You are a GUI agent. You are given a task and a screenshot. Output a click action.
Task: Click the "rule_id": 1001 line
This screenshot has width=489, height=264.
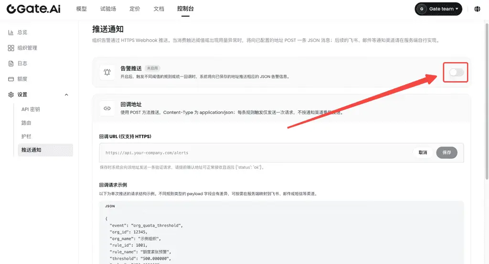coord(128,245)
